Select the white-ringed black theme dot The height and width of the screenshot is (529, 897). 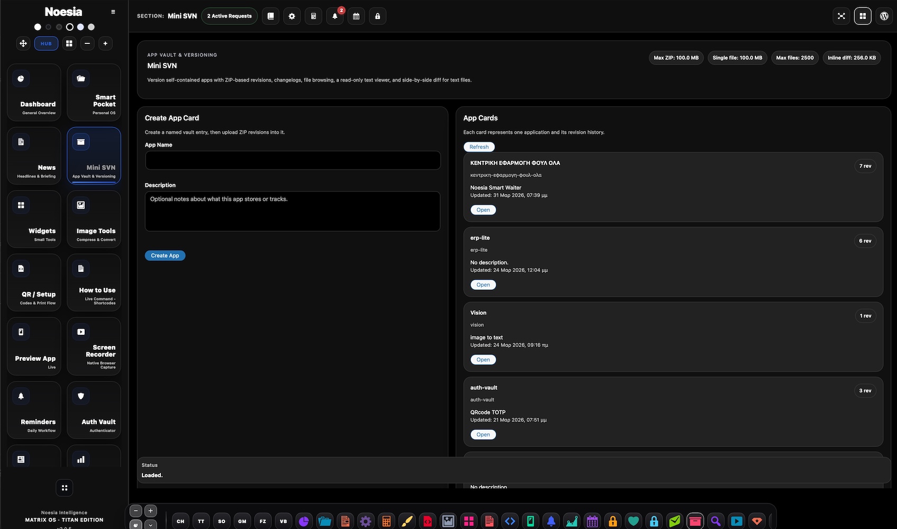coord(70,27)
